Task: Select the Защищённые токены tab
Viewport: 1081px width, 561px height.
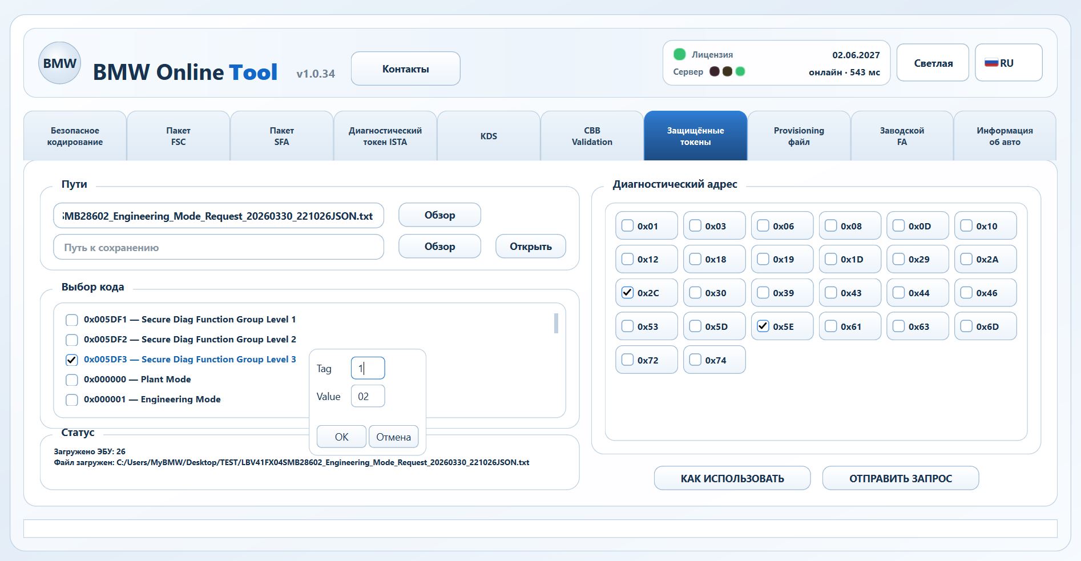Action: (x=695, y=136)
